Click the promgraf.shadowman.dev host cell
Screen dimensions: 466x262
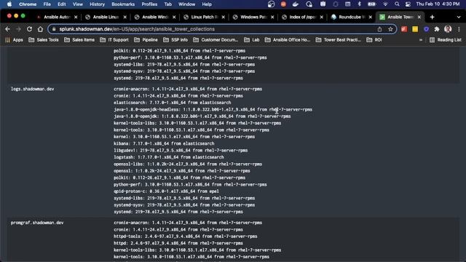tap(37, 223)
